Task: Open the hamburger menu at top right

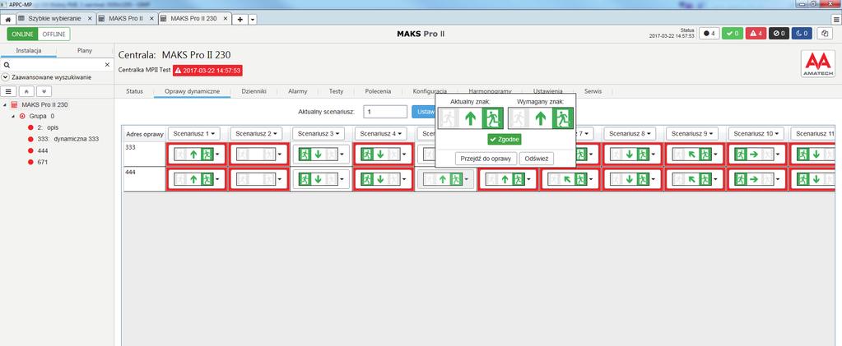Action: coord(835,19)
